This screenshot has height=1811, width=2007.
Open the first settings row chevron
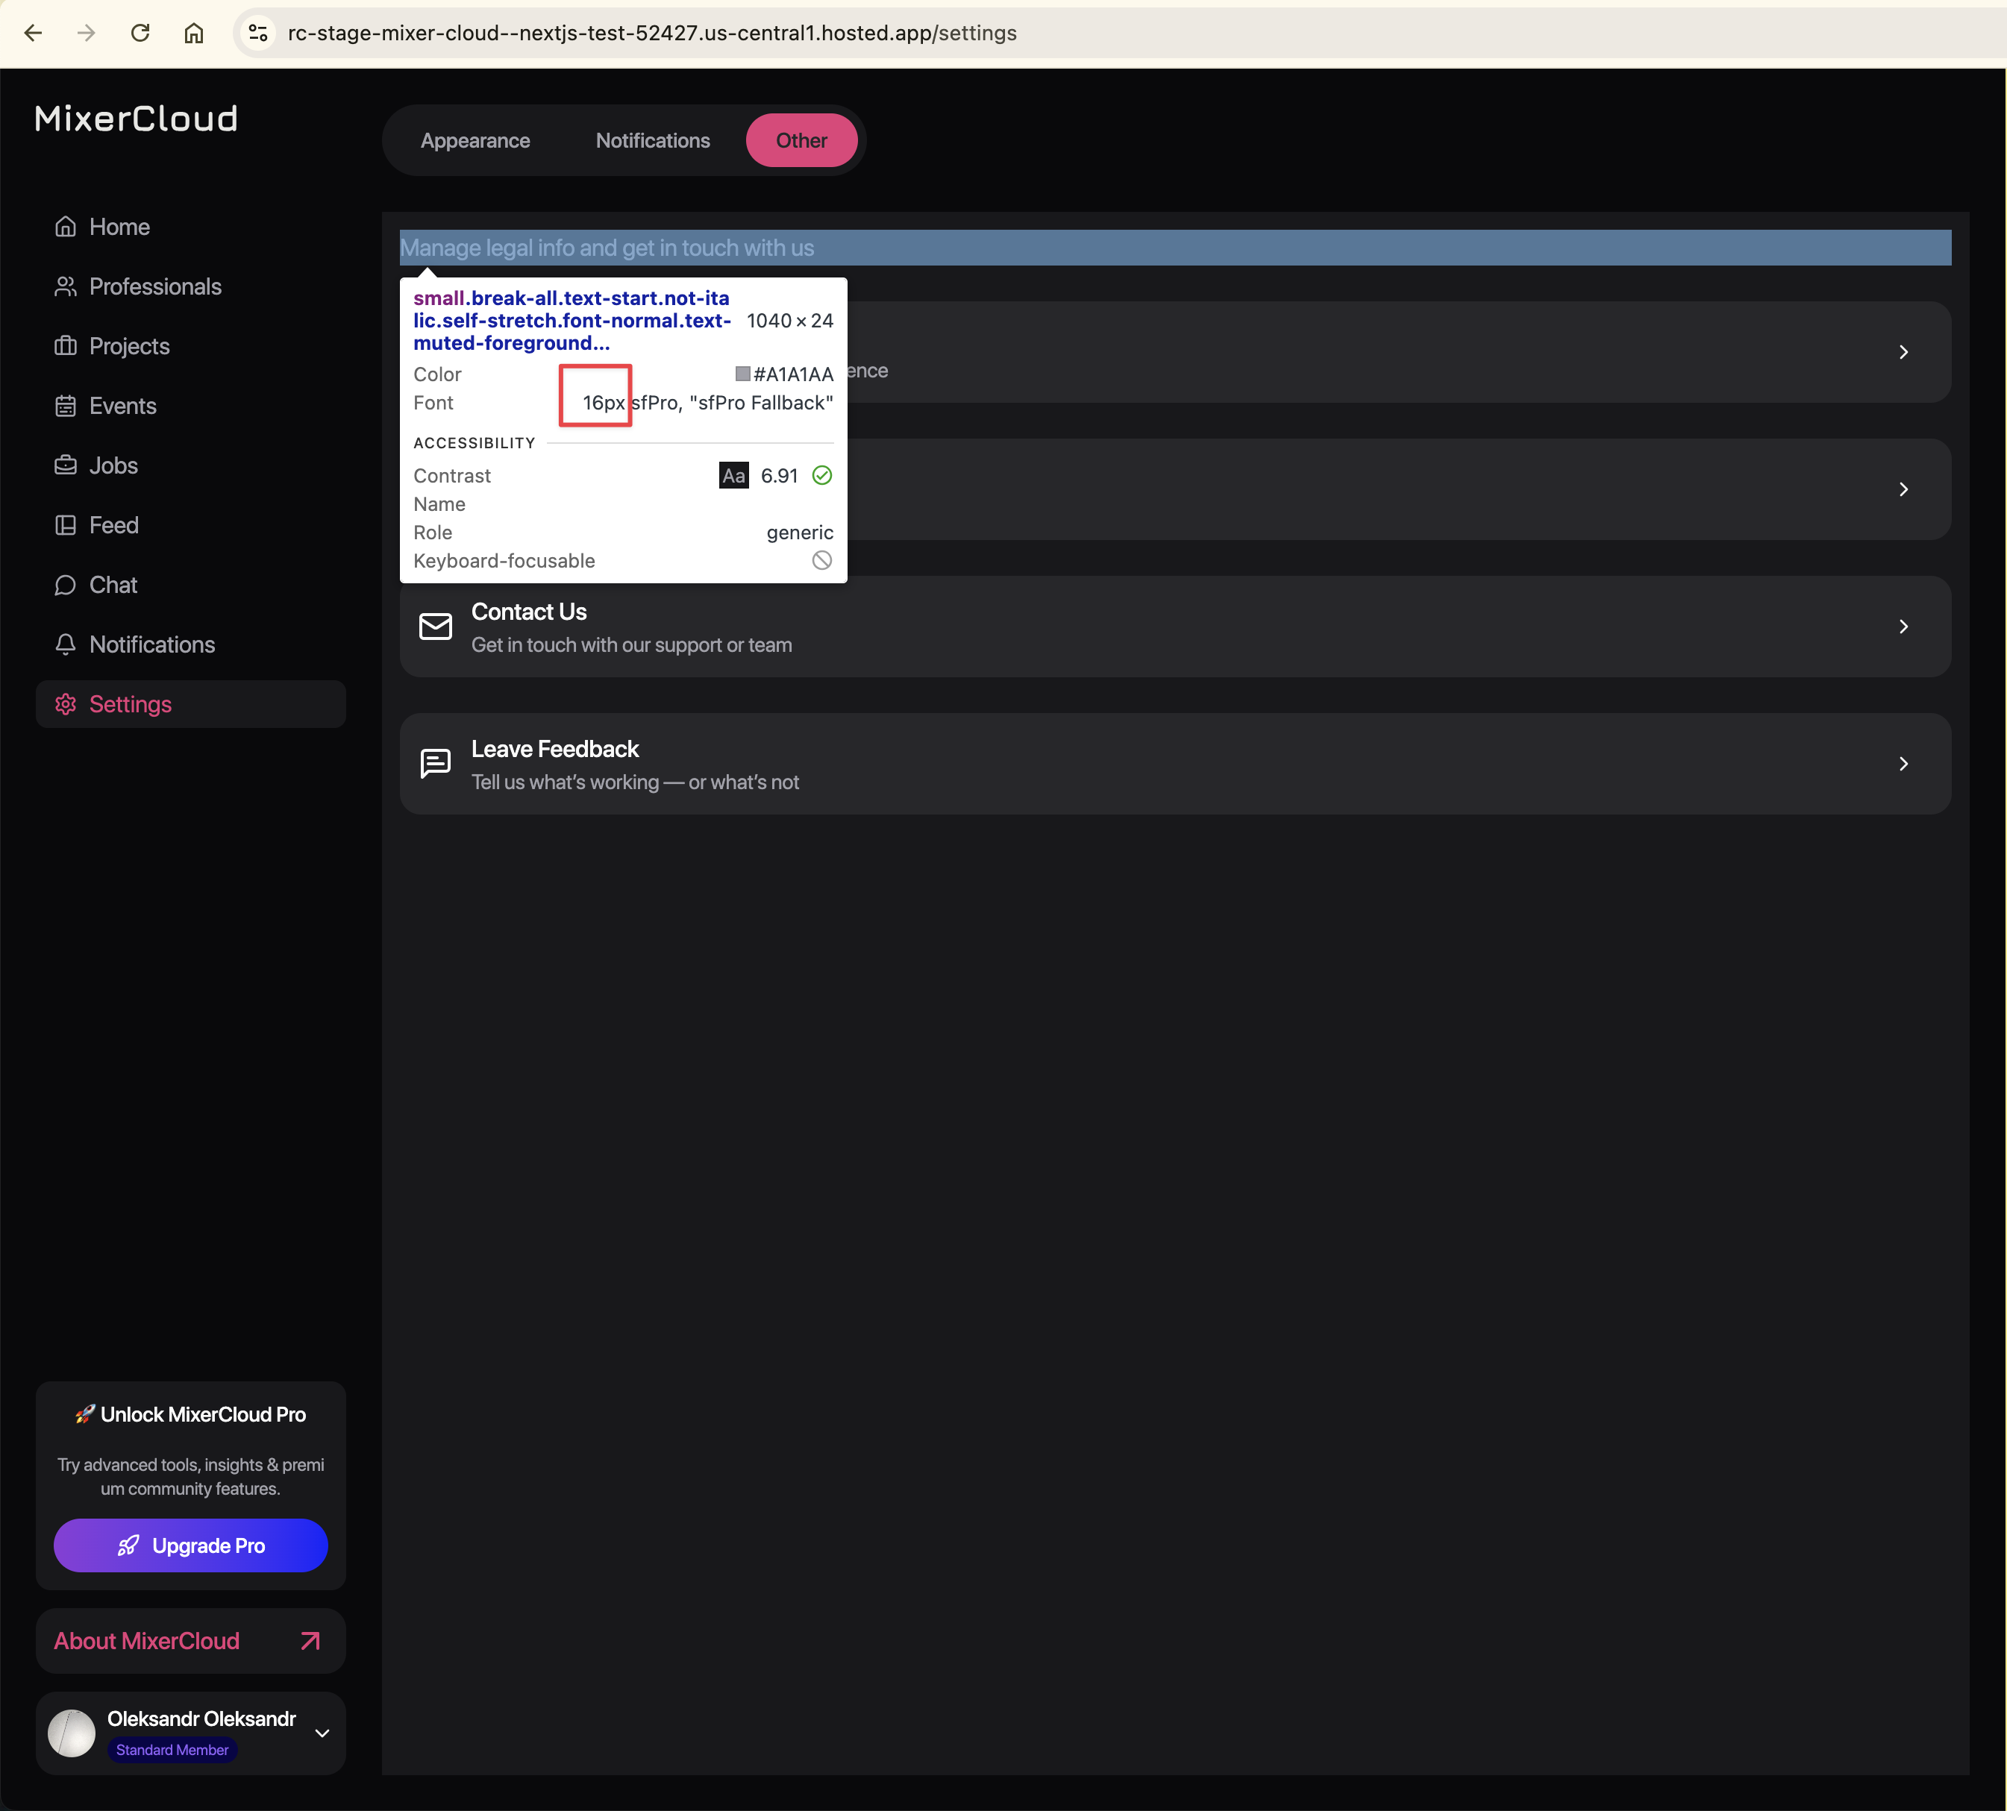point(1903,352)
